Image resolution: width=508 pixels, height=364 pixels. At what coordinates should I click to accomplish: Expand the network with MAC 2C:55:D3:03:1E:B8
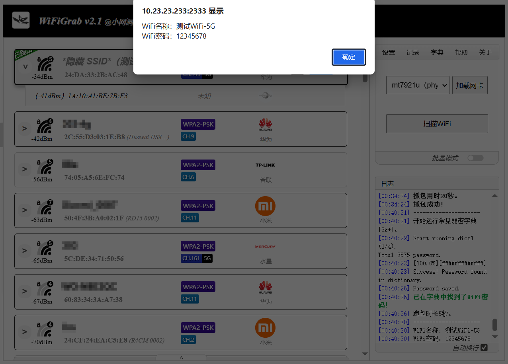pos(24,128)
